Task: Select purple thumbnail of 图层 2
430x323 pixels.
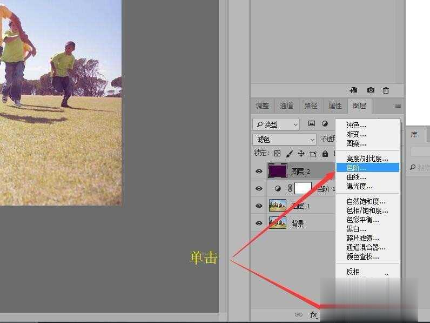Action: (x=278, y=171)
